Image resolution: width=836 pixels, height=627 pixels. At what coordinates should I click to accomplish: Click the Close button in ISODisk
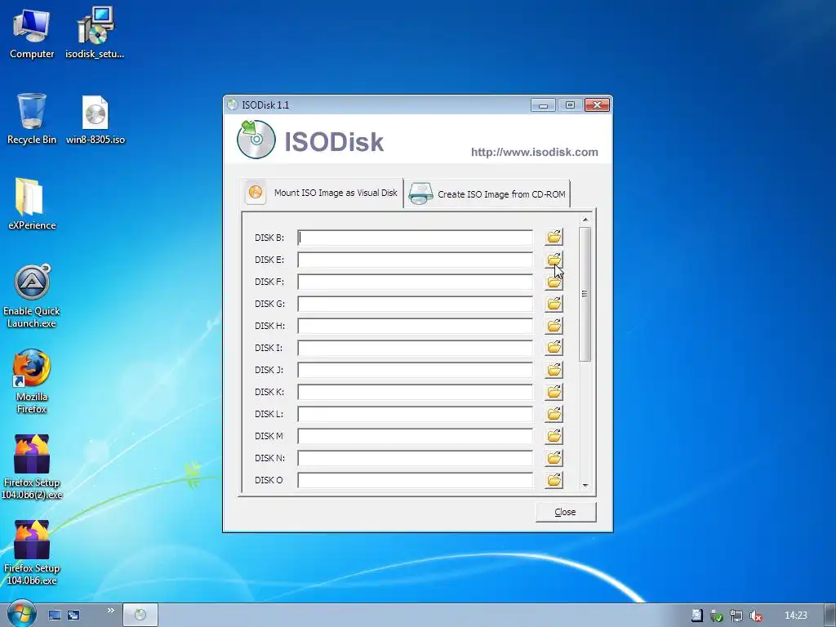(566, 512)
